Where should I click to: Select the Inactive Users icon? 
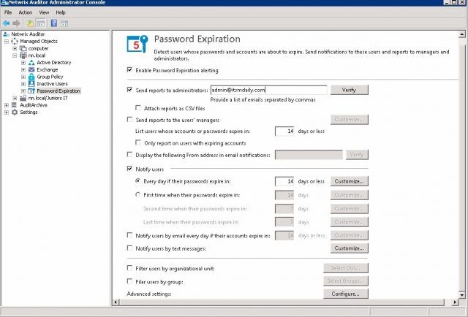click(x=31, y=84)
